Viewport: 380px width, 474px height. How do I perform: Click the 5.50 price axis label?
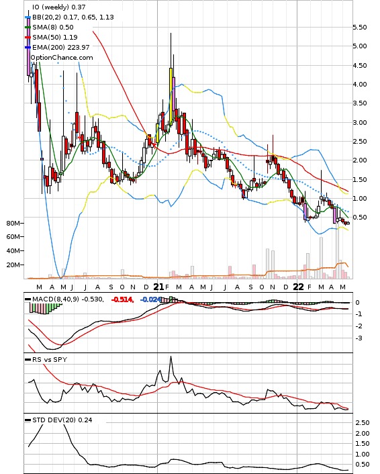click(x=360, y=28)
